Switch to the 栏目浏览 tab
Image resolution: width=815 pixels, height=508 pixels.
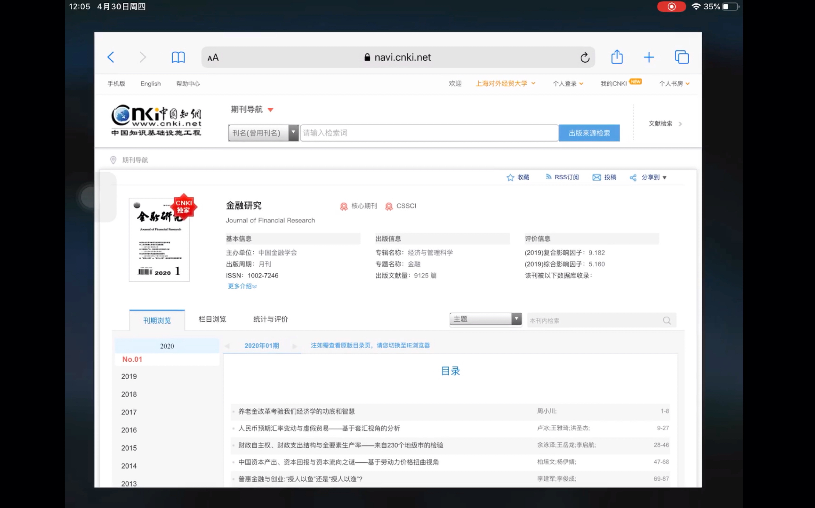click(212, 319)
